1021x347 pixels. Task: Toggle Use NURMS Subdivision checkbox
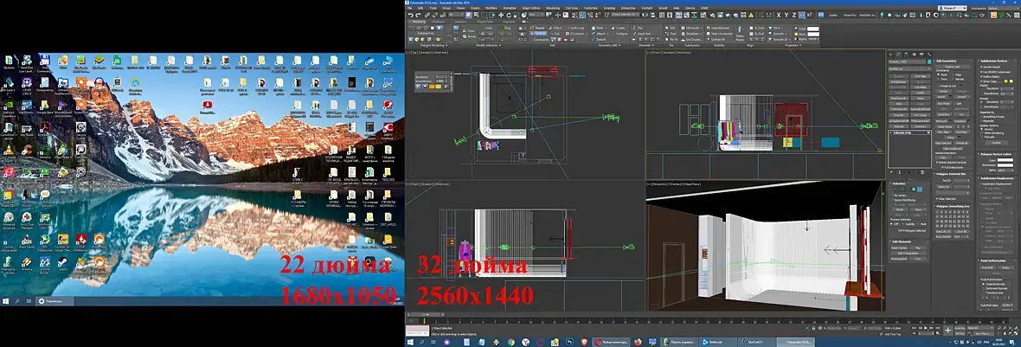[982, 72]
